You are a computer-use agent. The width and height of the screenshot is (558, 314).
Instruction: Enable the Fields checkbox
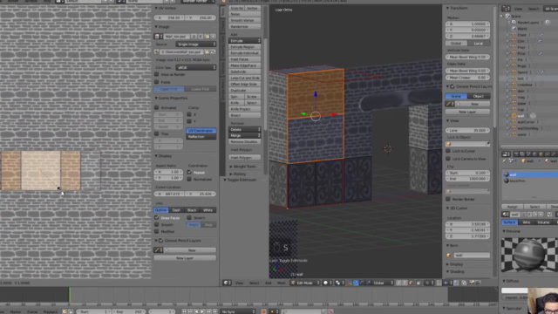click(157, 82)
